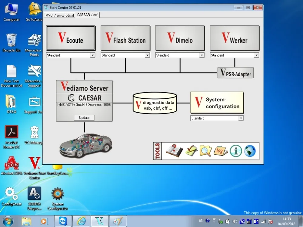Click the Action Center flag tray icon
Viewport: 303px width, 227px height.
click(271, 222)
